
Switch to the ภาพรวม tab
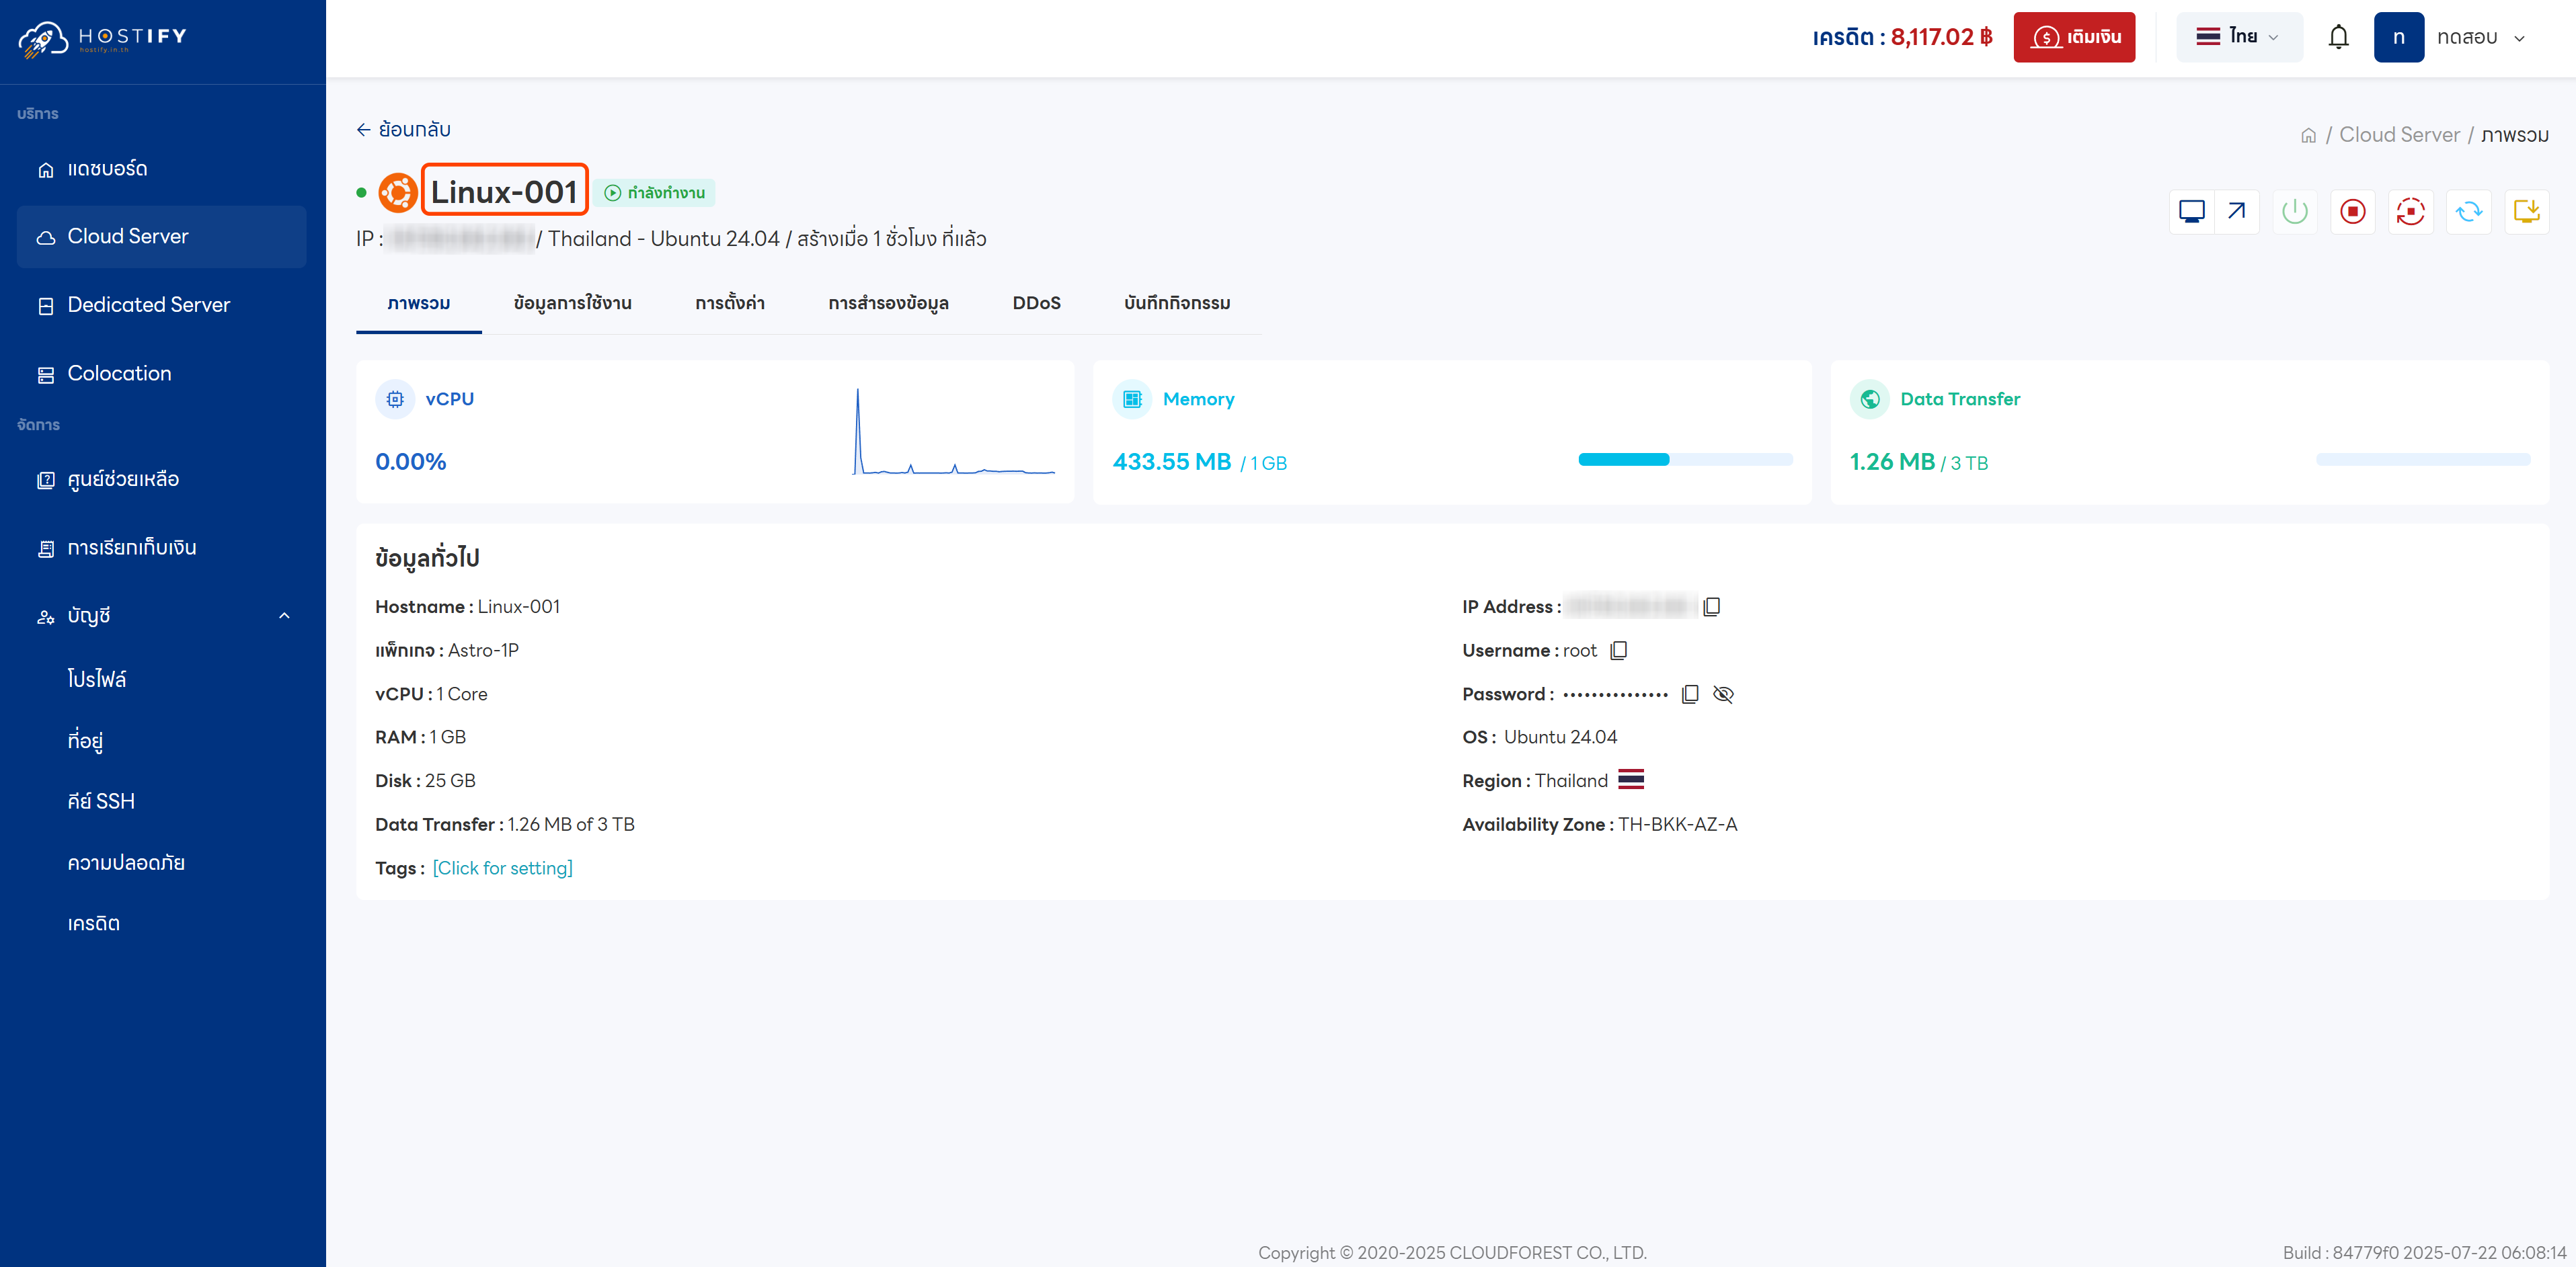418,303
